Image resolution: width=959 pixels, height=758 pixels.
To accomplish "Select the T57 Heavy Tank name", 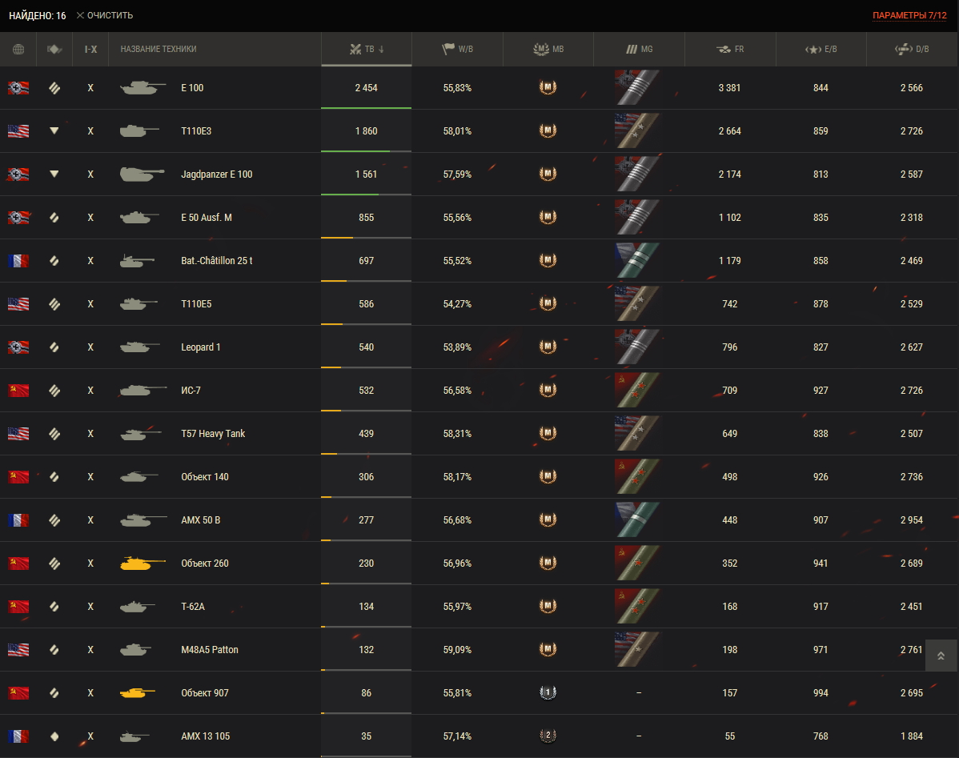I will tap(213, 434).
